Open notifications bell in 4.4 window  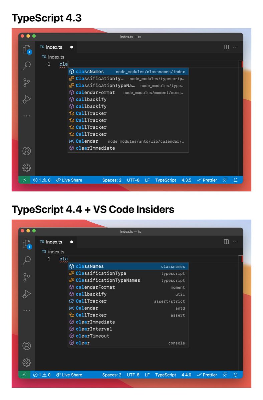click(x=236, y=375)
